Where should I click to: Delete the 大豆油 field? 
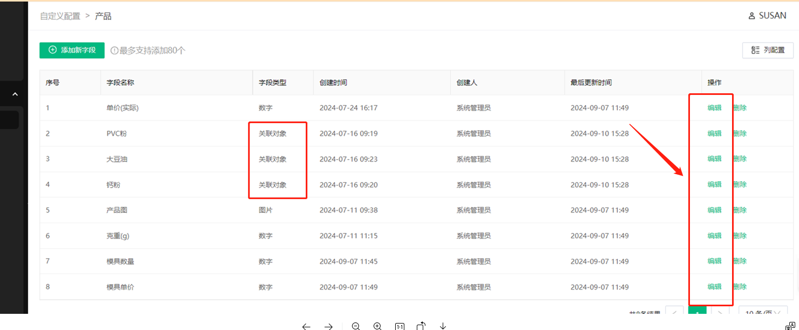(740, 159)
